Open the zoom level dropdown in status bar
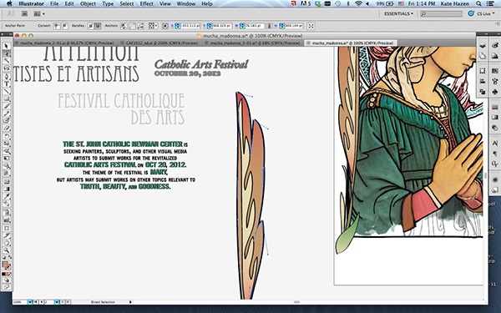The image size is (501, 313). 30,302
